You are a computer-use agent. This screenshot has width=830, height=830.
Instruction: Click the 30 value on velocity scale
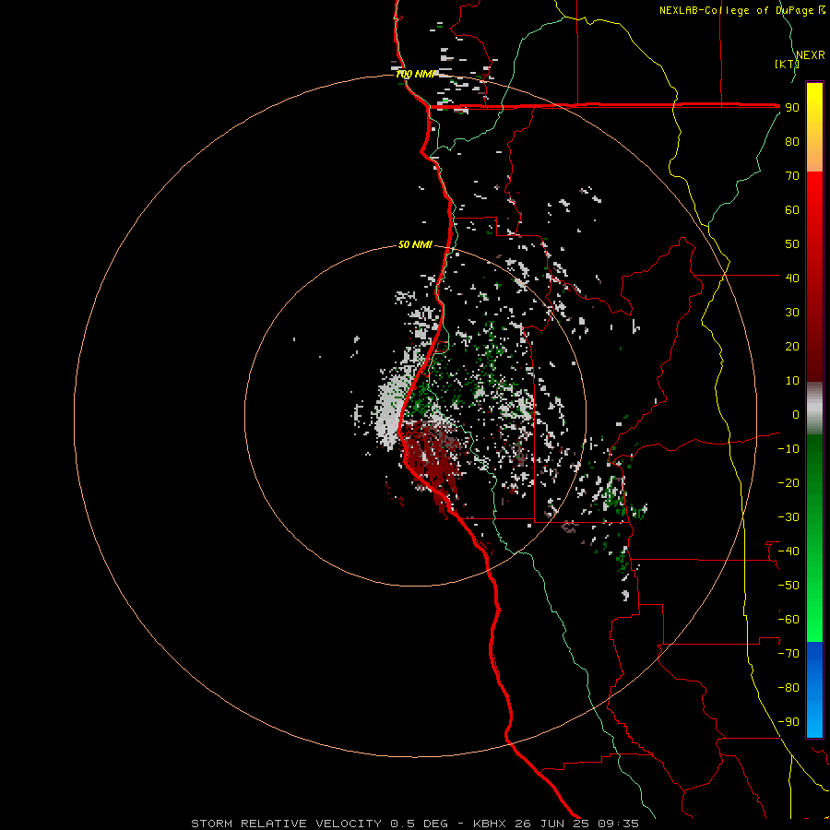click(792, 313)
